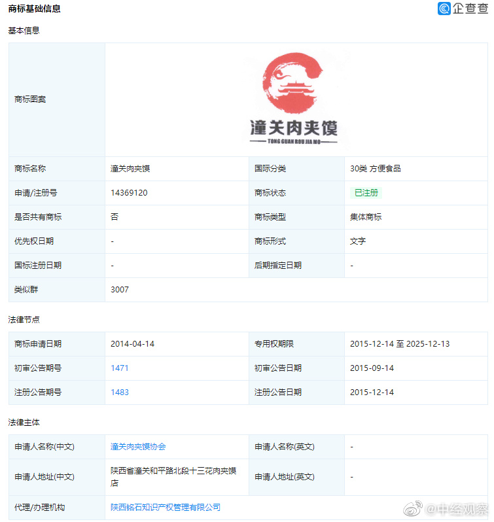Click the 国际分类 label
Screen dimensions: 494x522
pyautogui.click(x=270, y=169)
